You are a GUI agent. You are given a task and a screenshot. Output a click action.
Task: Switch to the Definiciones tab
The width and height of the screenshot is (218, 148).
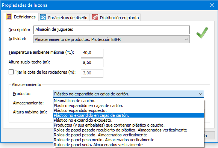coord(21,17)
